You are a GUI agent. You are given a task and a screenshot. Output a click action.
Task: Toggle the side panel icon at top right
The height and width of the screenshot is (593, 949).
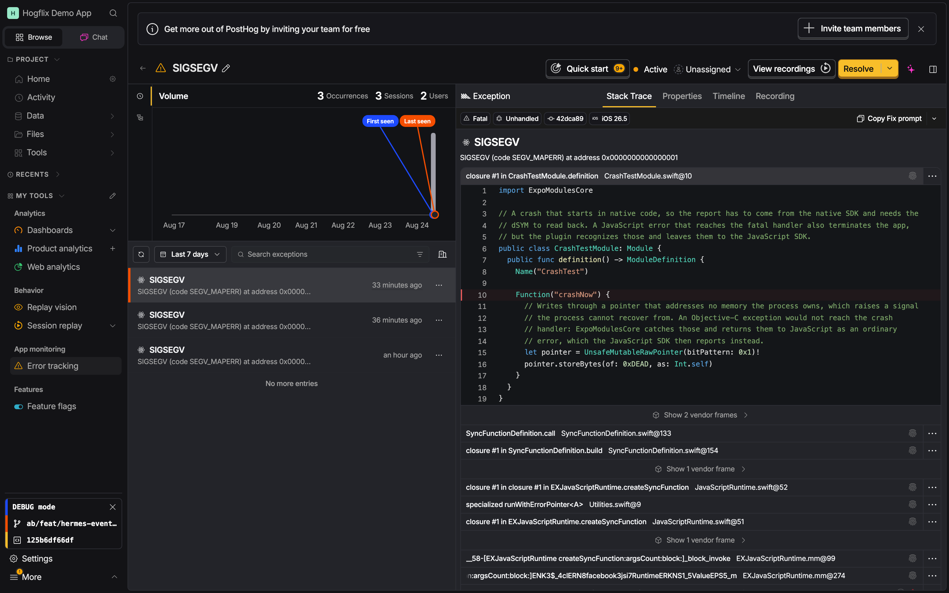[933, 69]
